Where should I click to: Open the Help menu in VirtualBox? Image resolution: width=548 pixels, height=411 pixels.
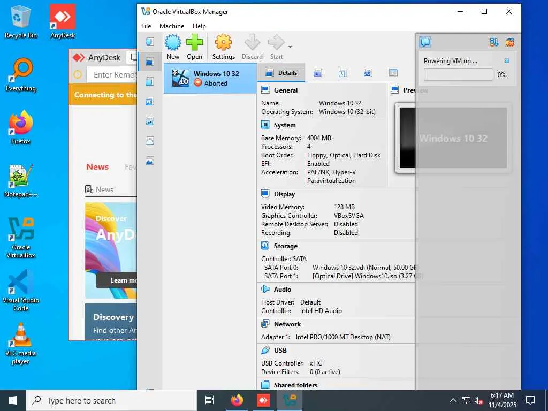(199, 26)
